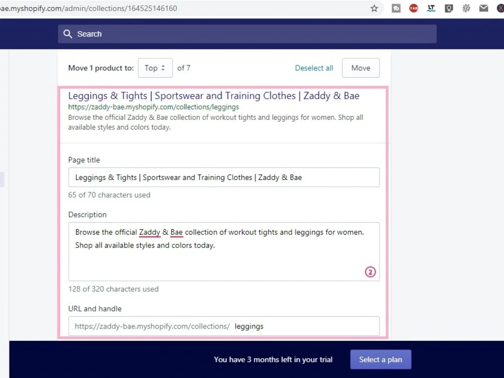Image resolution: width=504 pixels, height=378 pixels.
Task: Click the Move button
Action: (361, 68)
